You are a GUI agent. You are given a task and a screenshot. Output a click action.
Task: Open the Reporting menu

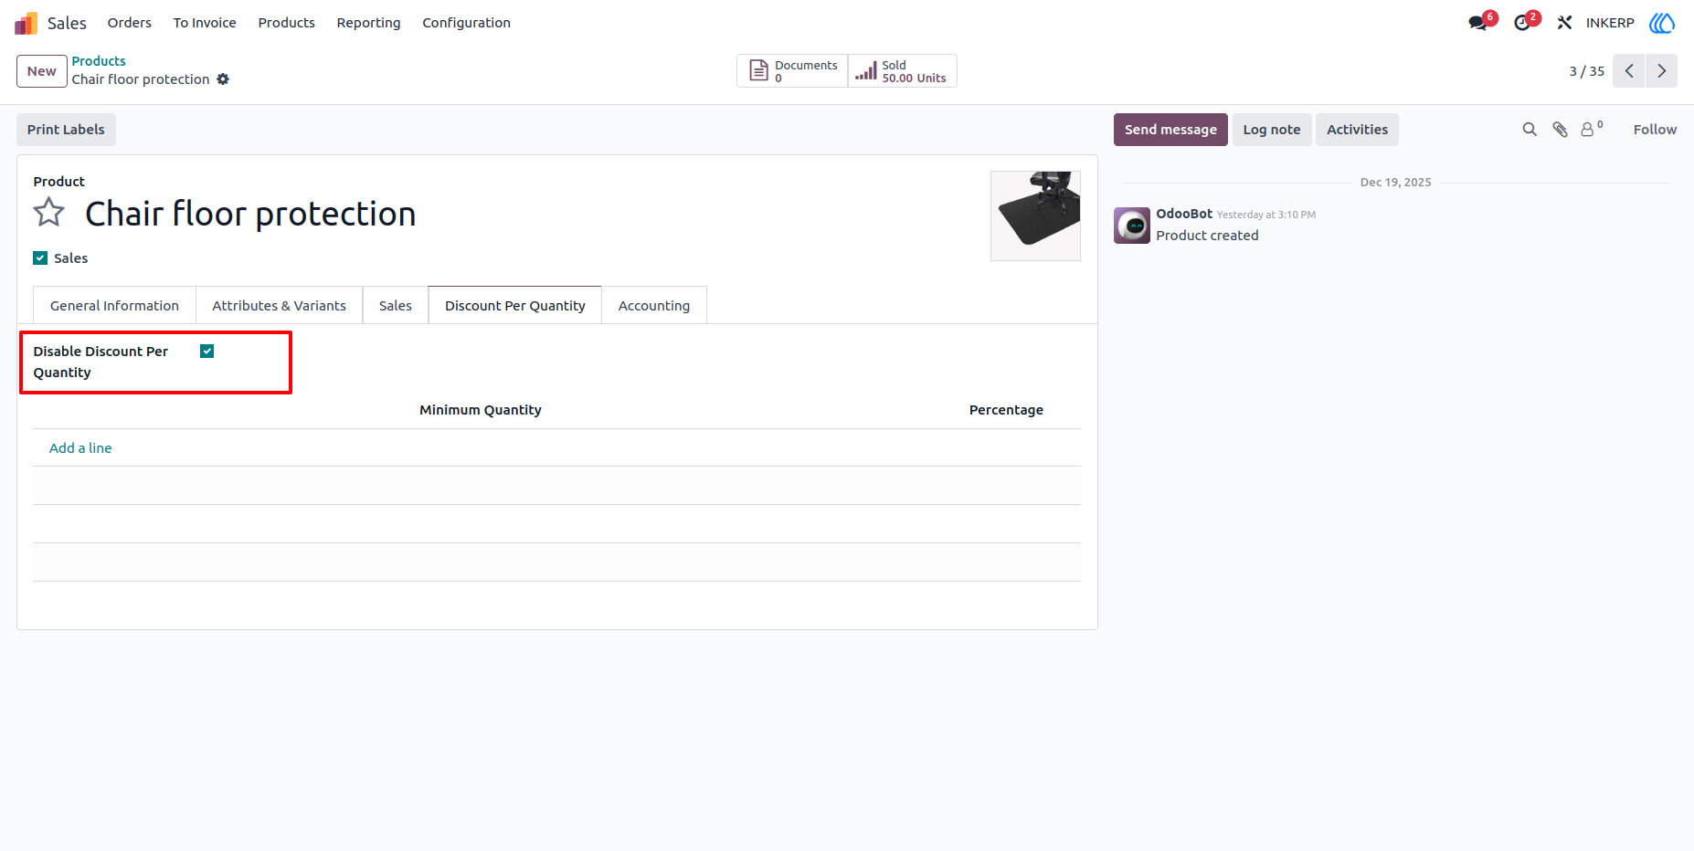tap(368, 23)
